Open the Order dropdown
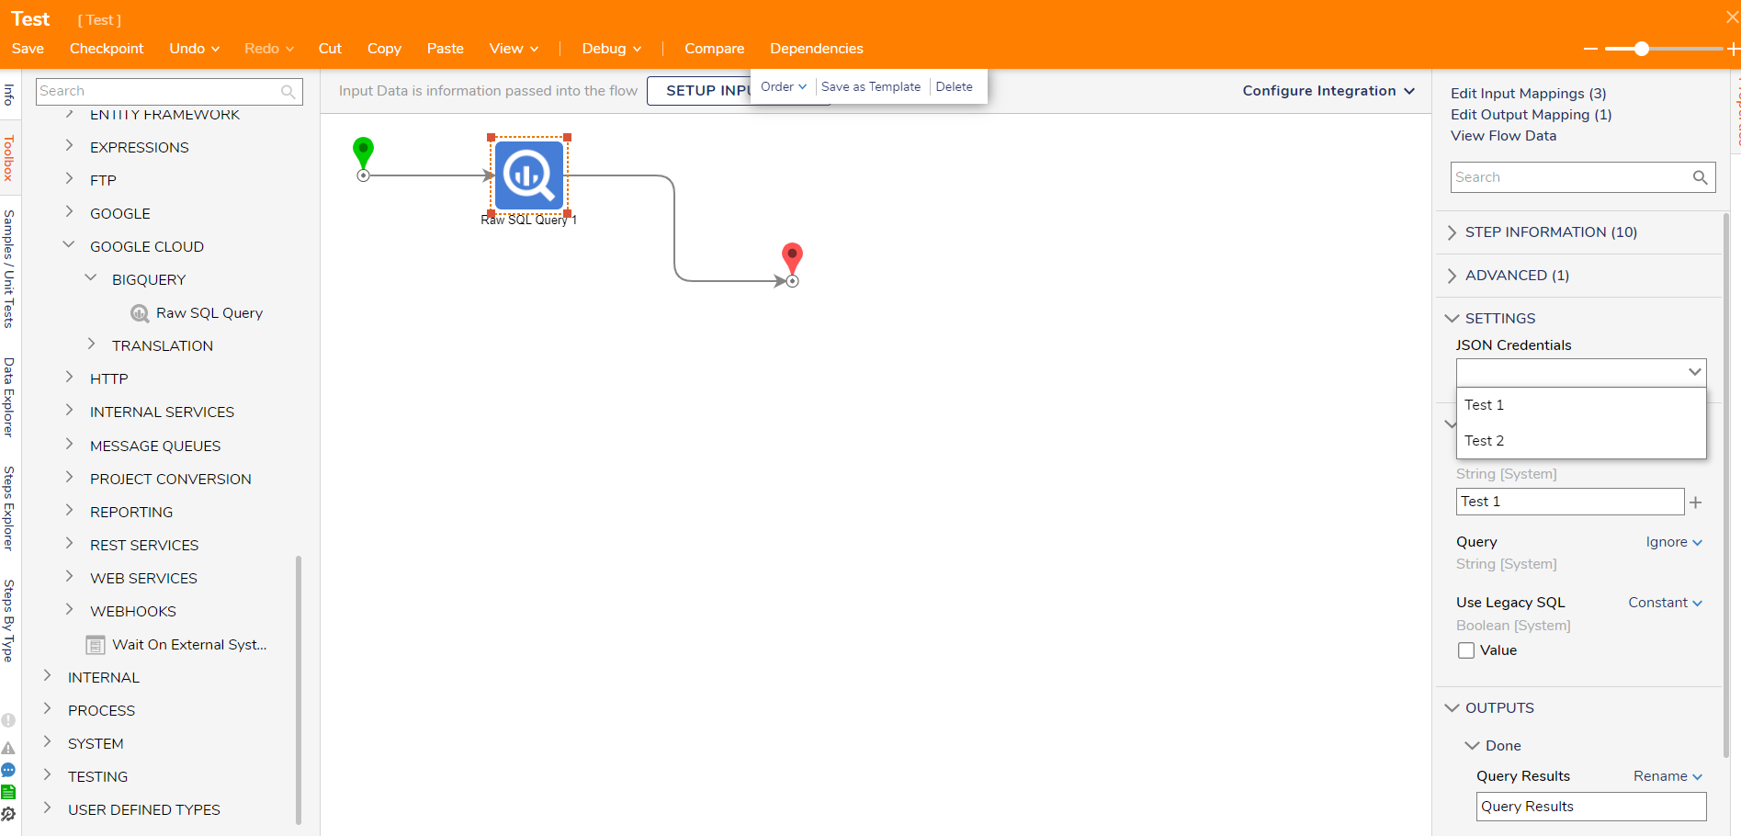1741x836 pixels. [x=784, y=86]
